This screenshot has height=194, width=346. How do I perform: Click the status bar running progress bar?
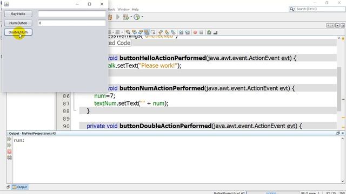(273, 193)
